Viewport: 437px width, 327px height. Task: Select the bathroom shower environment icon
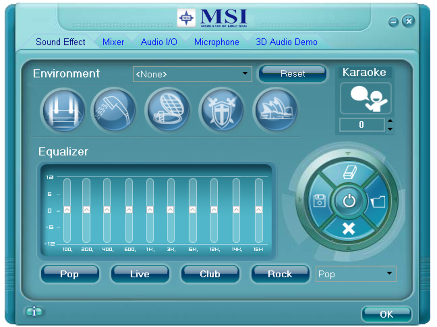tap(113, 110)
